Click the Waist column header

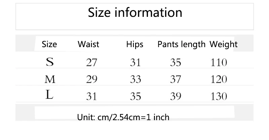[88, 44]
